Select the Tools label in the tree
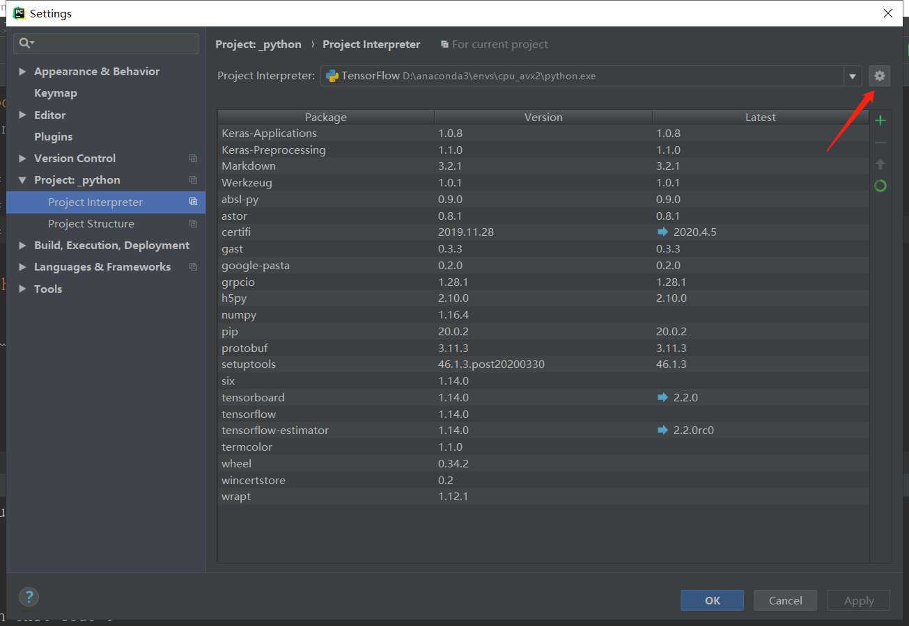Viewport: 909px width, 626px height. pos(48,289)
